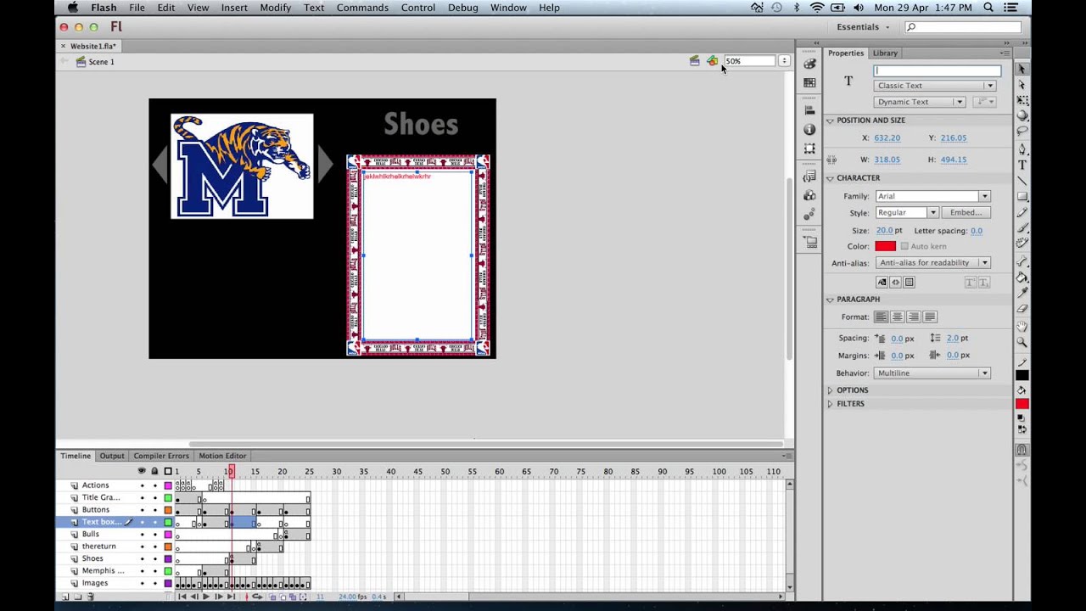Image resolution: width=1086 pixels, height=611 pixels.
Task: Click the Edit Symbols icon above stage
Action: 712,61
